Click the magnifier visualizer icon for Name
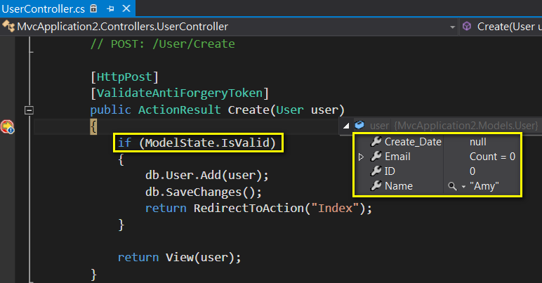Image resolution: width=542 pixels, height=283 pixels. 451,186
